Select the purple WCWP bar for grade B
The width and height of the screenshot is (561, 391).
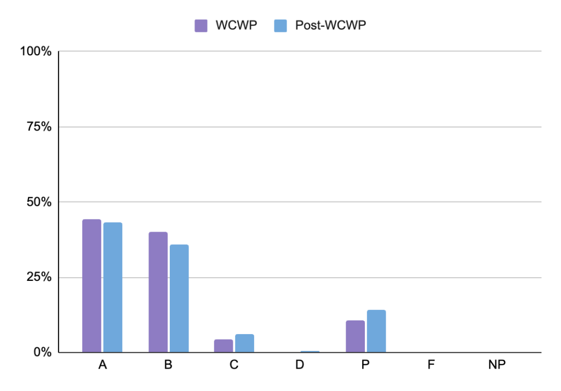[158, 292]
